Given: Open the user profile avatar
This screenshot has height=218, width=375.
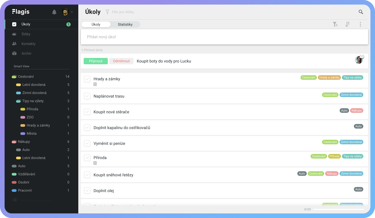Looking at the screenshot, I should (65, 12).
